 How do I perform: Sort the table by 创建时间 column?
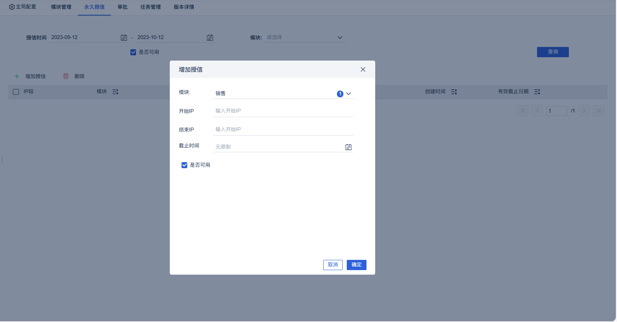tap(454, 92)
